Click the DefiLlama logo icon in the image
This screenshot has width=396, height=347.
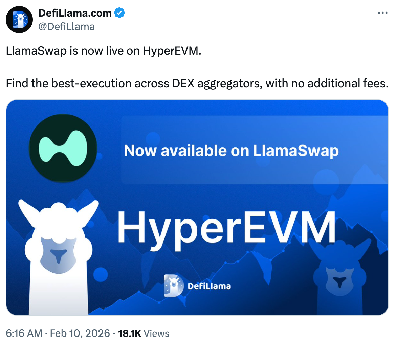[x=174, y=285]
